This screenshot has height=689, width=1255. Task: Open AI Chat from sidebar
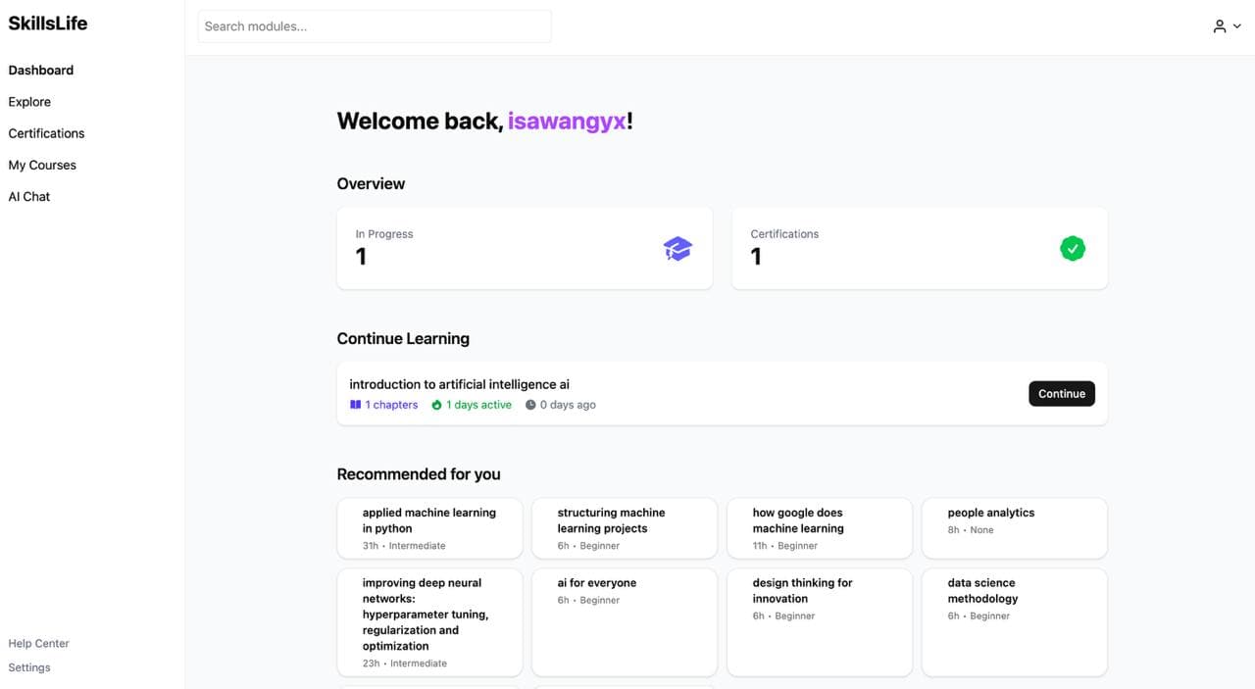coord(29,196)
